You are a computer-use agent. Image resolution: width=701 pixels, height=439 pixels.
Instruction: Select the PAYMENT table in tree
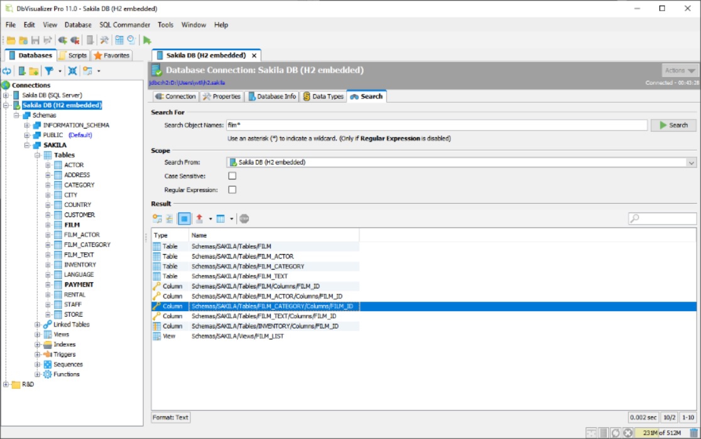79,285
